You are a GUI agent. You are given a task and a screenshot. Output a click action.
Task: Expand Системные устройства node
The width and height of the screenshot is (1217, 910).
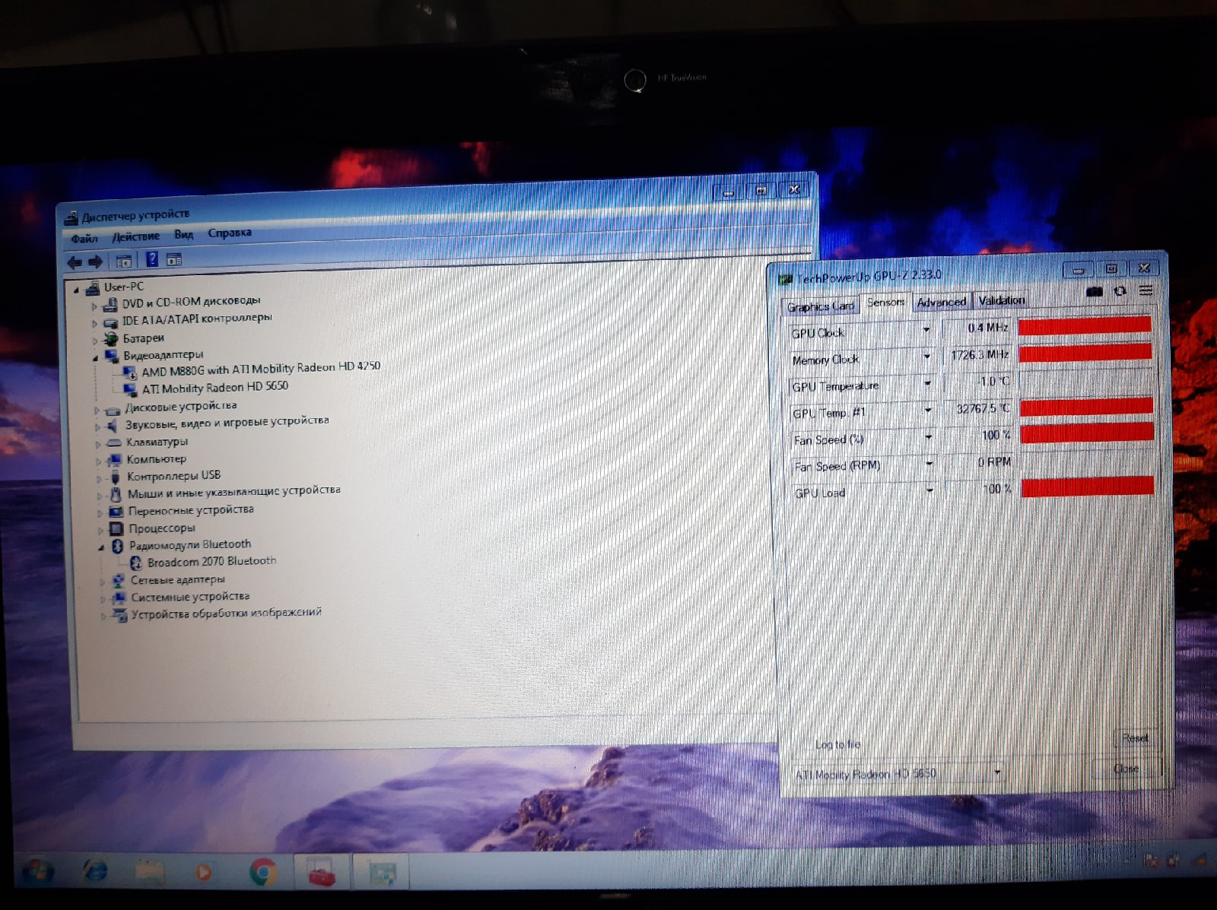coord(103,600)
